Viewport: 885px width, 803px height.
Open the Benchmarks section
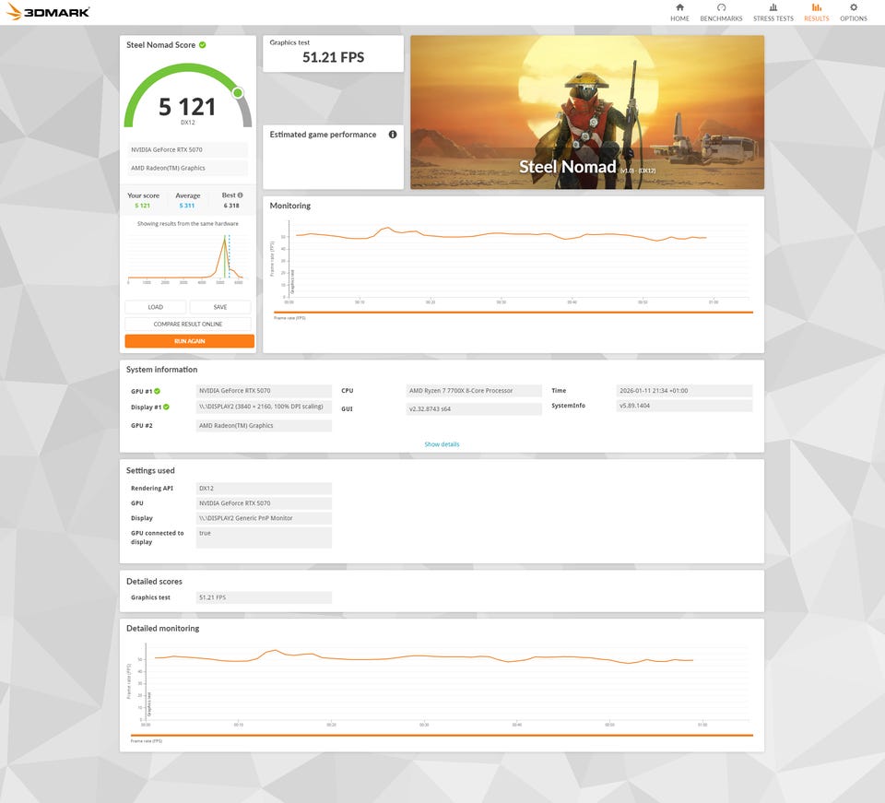point(721,12)
